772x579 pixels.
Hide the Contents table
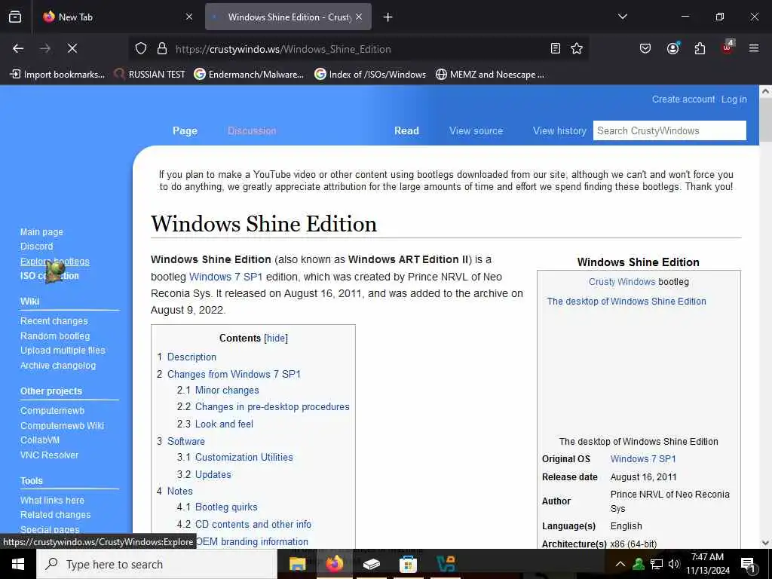point(276,339)
